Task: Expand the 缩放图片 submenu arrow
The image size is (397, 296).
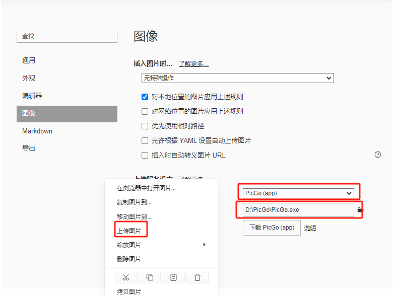Action: pos(204,244)
